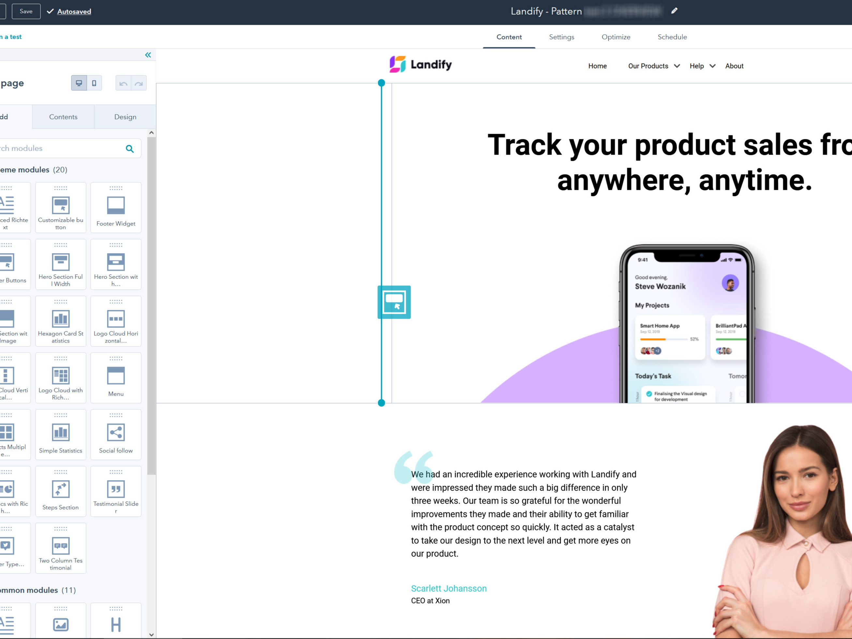Click the sidebar scrollbar down arrow
This screenshot has height=639, width=852.
(151, 635)
